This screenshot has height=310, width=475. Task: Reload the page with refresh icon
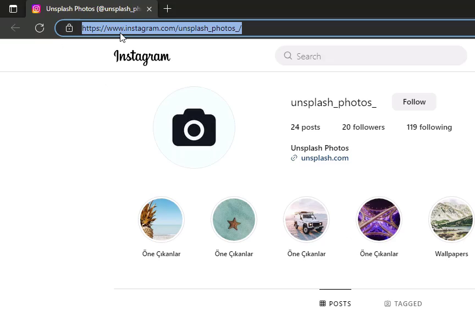pos(40,28)
